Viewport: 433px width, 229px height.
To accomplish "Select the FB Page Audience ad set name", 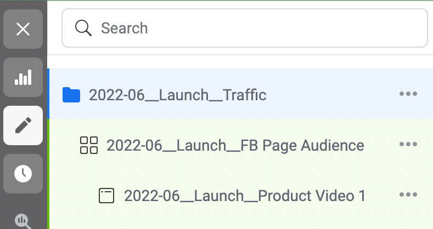I will click(235, 145).
